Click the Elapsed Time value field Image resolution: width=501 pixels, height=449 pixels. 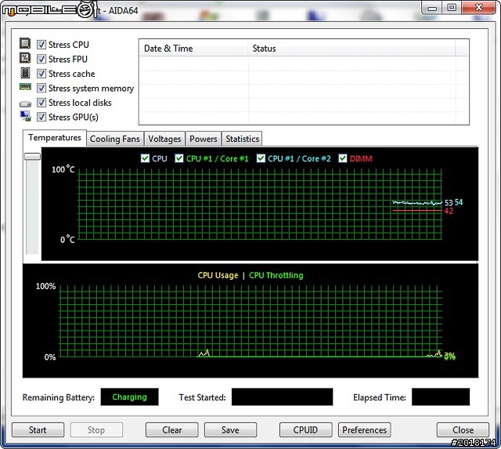(441, 396)
